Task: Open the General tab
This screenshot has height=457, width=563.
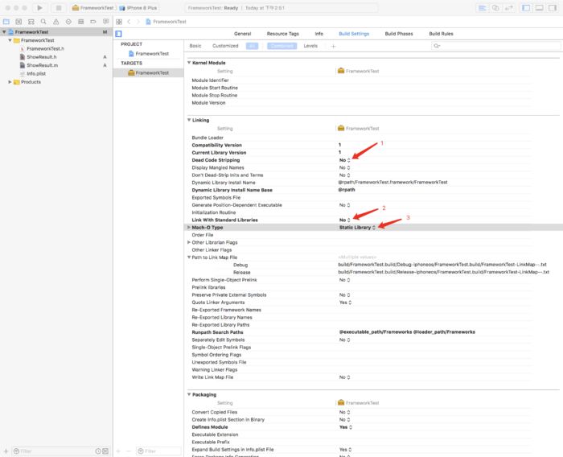Action: [242, 34]
